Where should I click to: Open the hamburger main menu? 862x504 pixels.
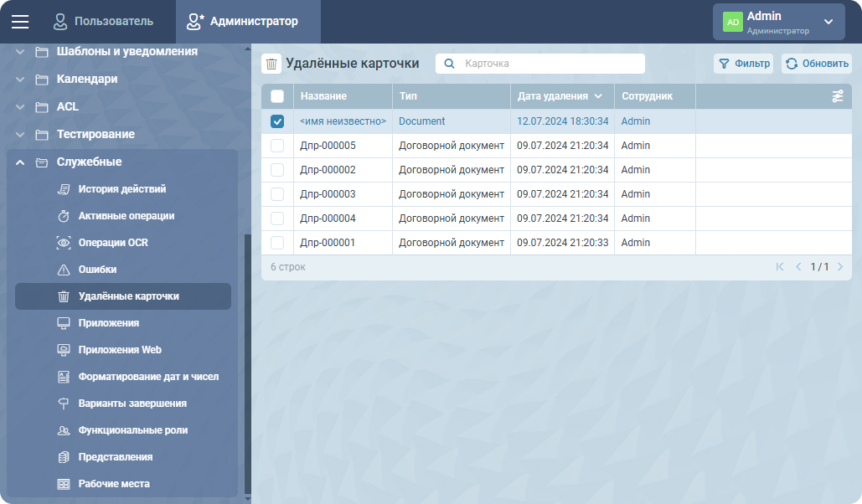[x=20, y=22]
